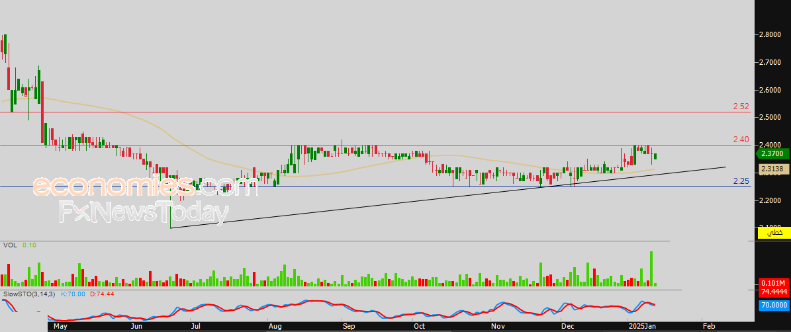
Task: Select the 2.25 support level label
Action: click(x=741, y=181)
